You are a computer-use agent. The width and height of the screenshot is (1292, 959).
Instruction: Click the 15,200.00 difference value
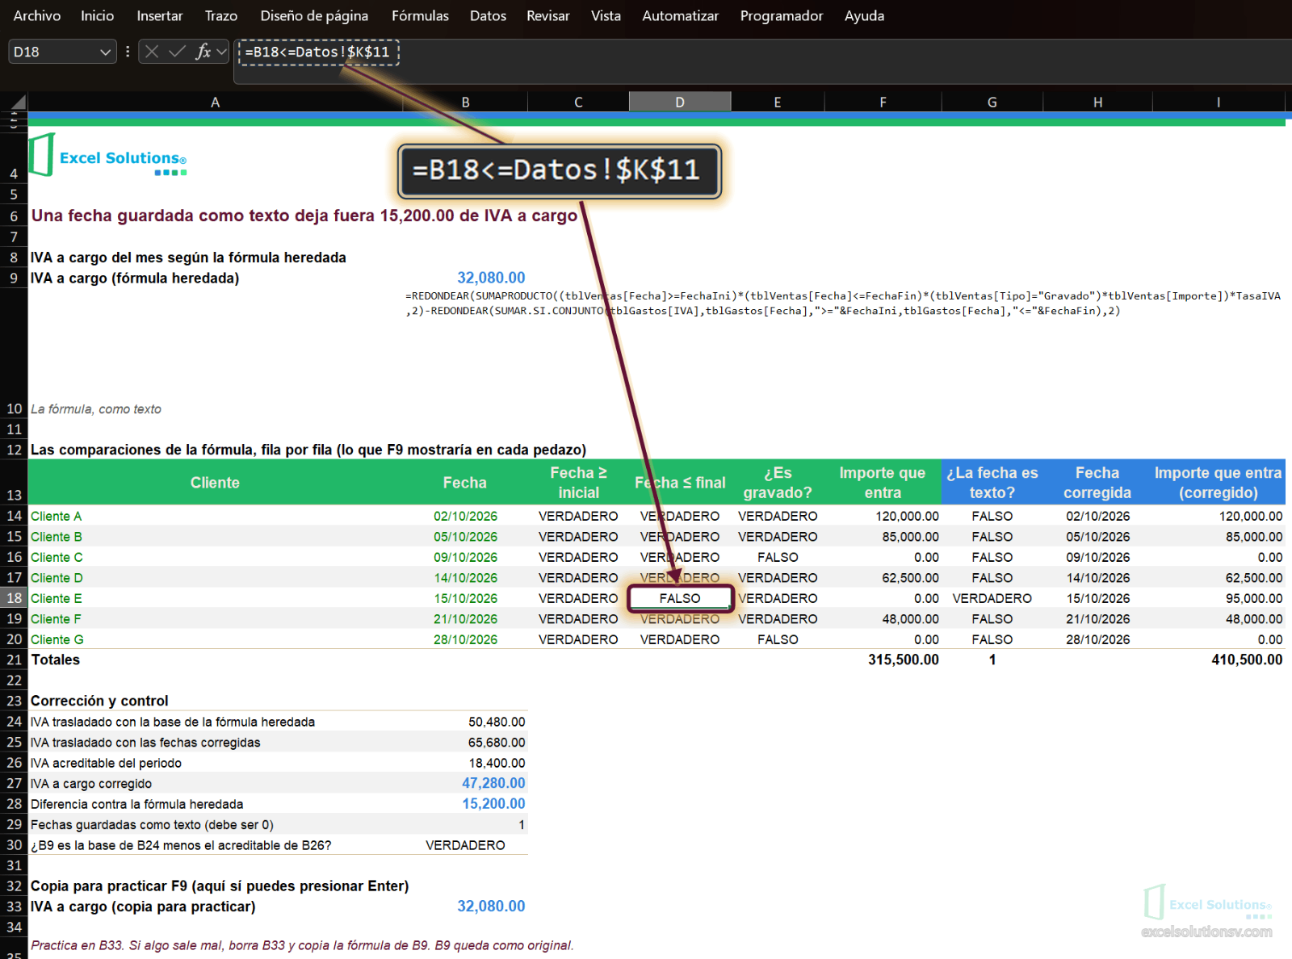(465, 804)
